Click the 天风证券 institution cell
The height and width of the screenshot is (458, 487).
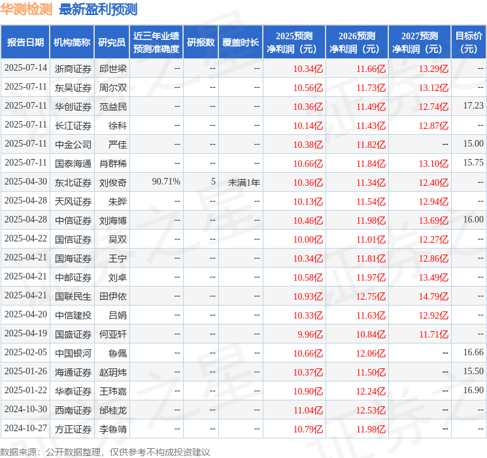coord(73,202)
